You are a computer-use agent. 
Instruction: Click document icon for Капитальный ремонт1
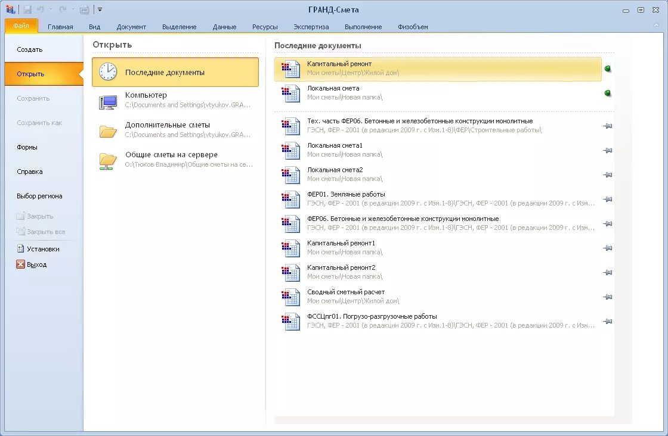pos(290,248)
